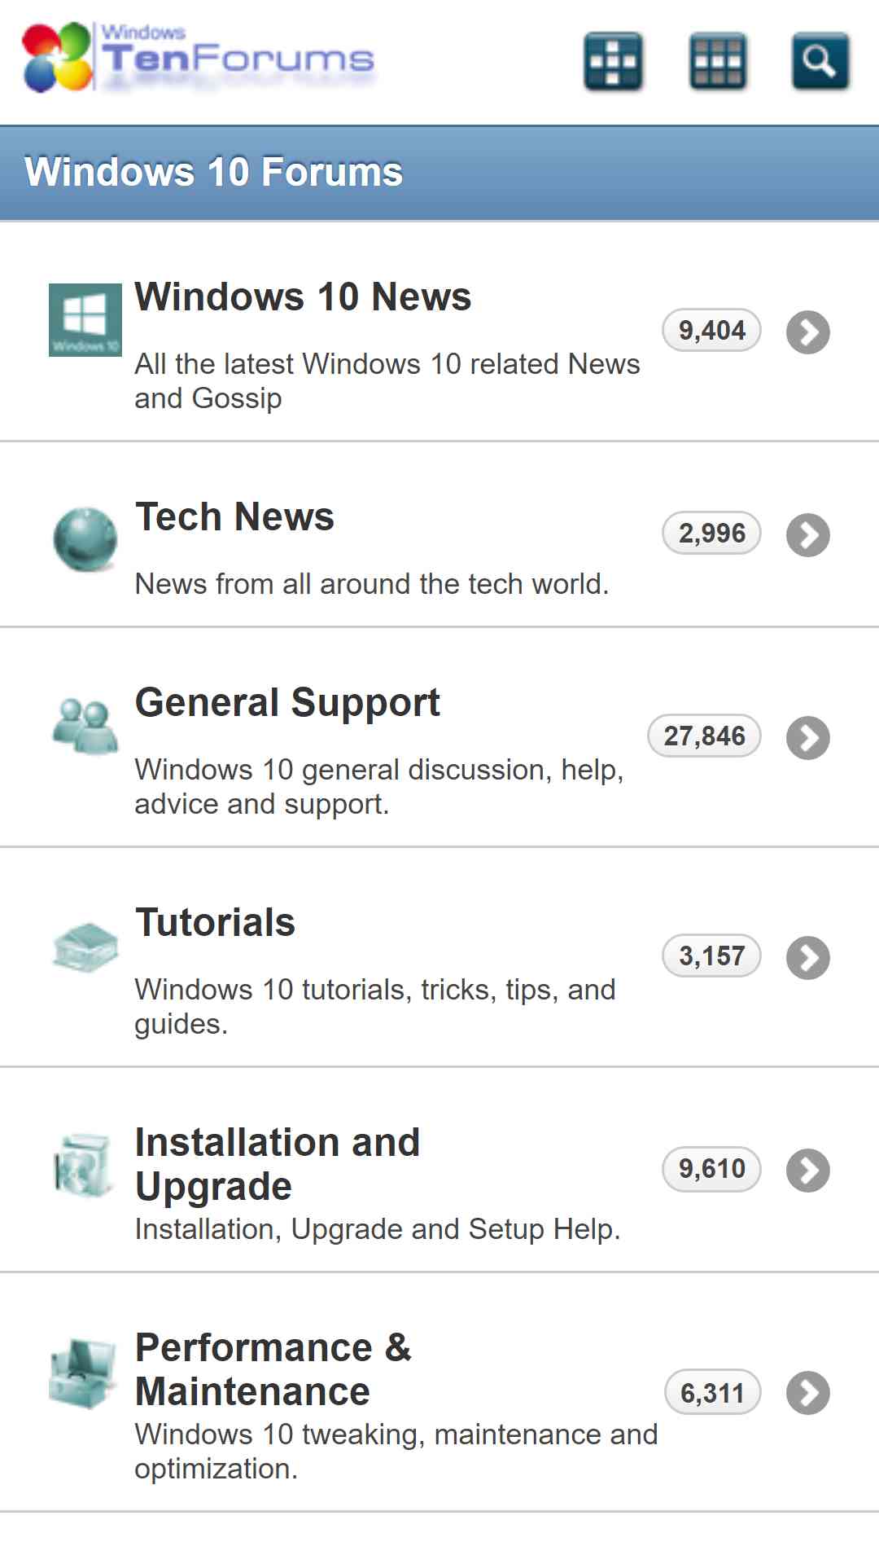879x1564 pixels.
Task: Click the Installation and Upgrade box icon
Action: (83, 1165)
